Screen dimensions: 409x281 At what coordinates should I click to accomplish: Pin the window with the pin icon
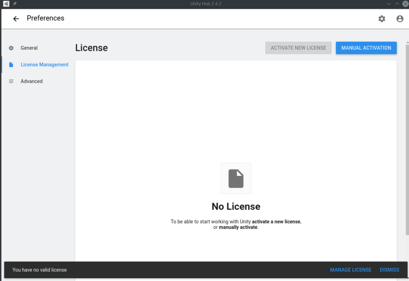pyautogui.click(x=15, y=4)
